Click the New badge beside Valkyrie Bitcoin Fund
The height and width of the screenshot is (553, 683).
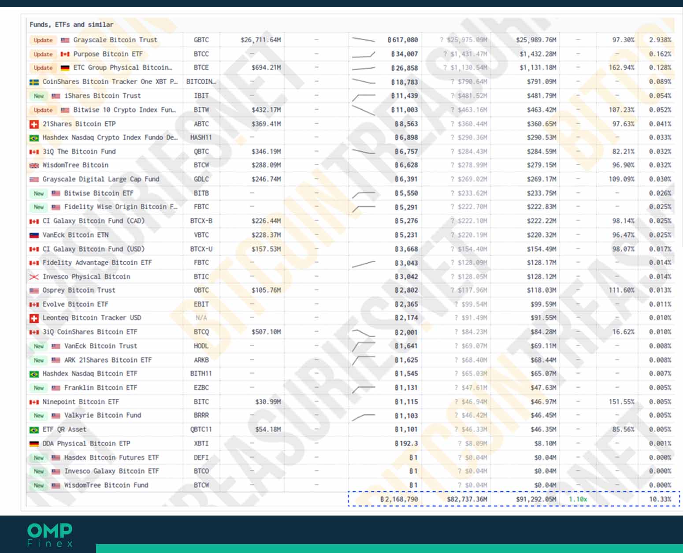click(39, 416)
